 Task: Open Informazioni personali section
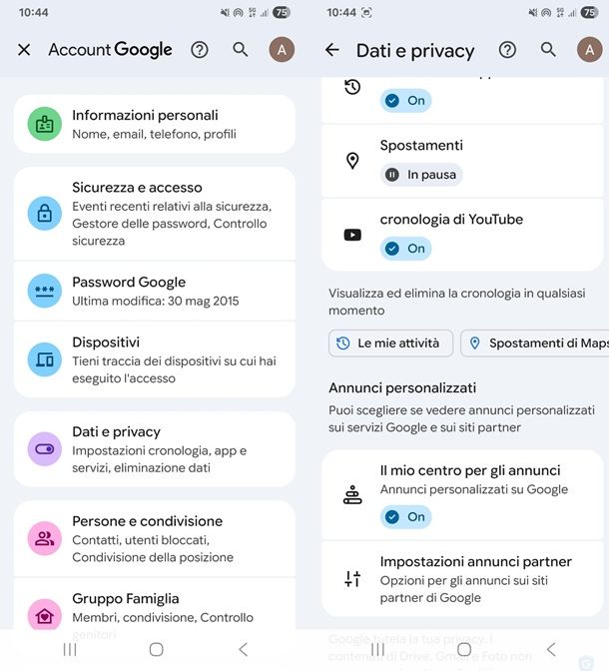155,124
